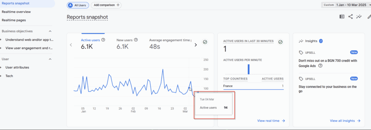Open the insights sparkline icon
The height and width of the screenshot is (130, 371).
[x=359, y=17]
